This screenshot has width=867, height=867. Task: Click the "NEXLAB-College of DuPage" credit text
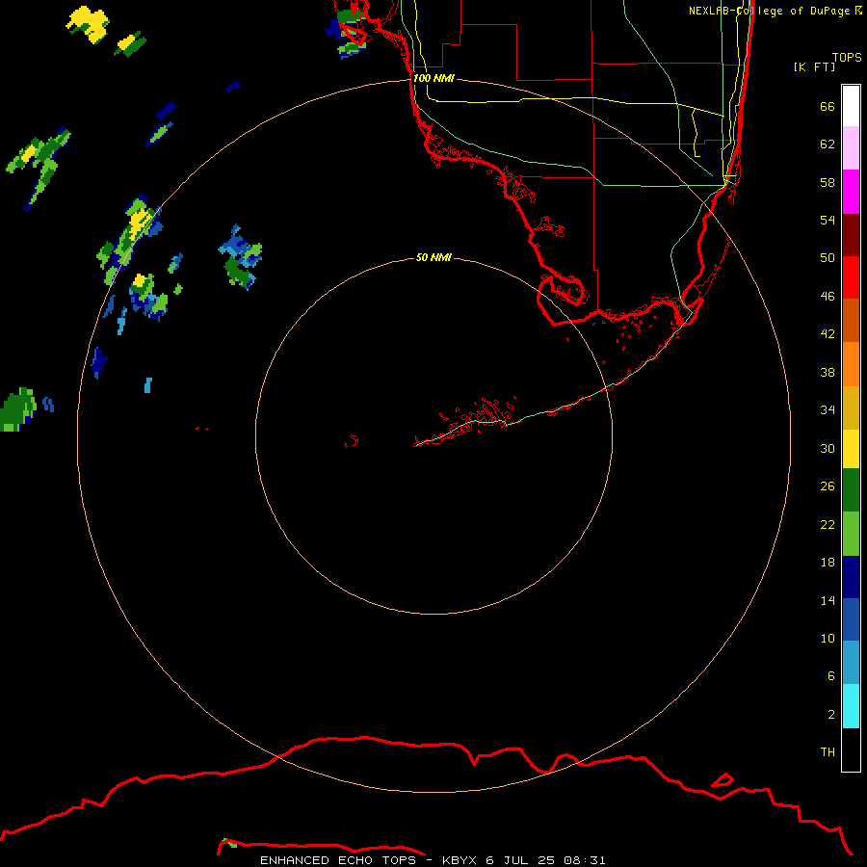pos(769,11)
